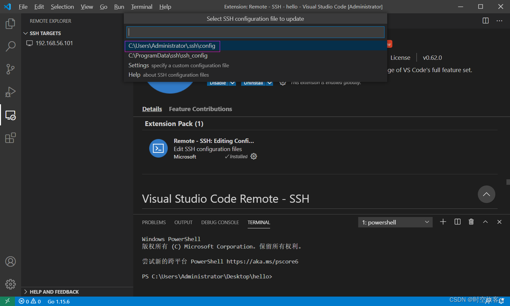Open the Run and Debug view
This screenshot has height=306, width=510.
tap(10, 92)
